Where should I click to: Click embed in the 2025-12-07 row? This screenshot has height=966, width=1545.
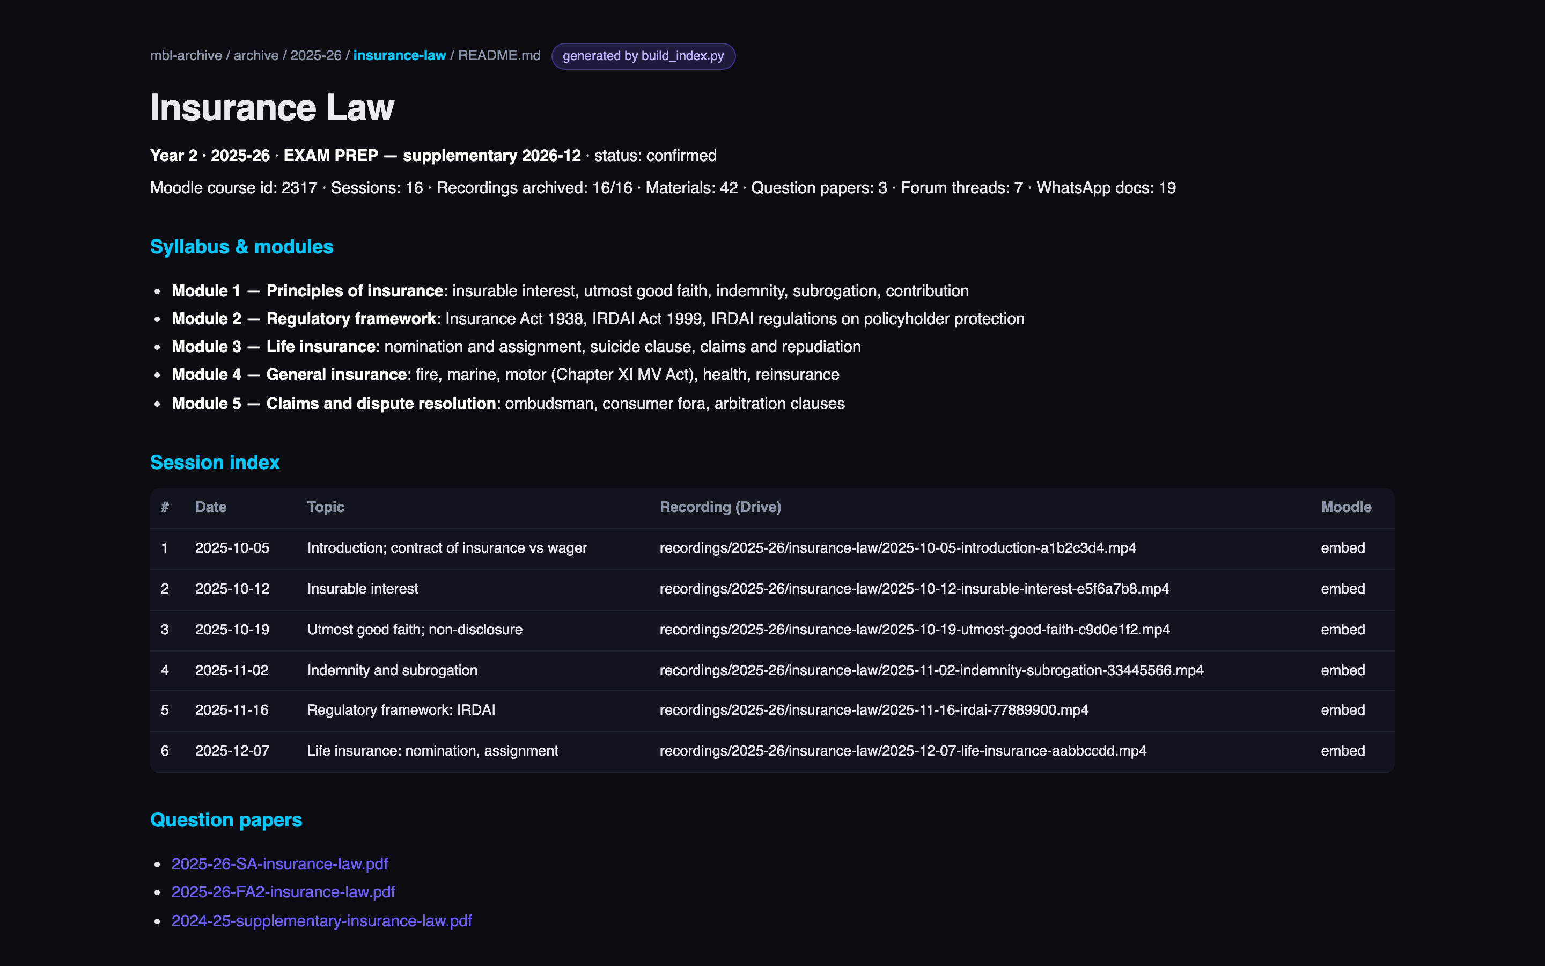click(x=1343, y=751)
